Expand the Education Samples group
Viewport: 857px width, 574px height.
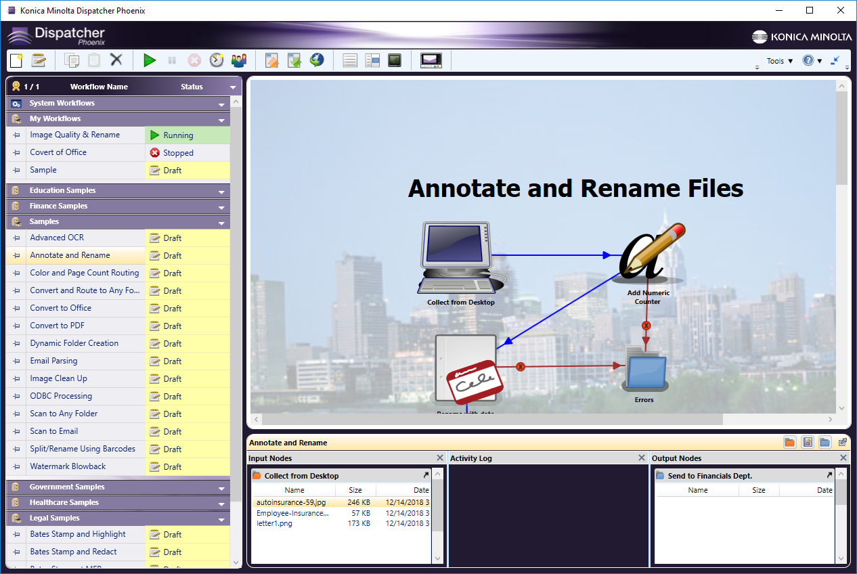click(x=221, y=192)
